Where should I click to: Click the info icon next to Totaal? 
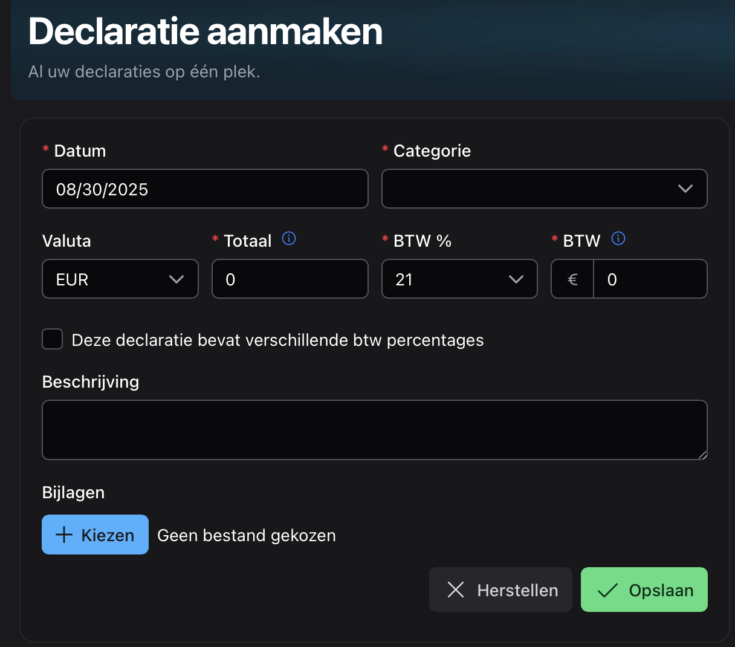pyautogui.click(x=289, y=239)
